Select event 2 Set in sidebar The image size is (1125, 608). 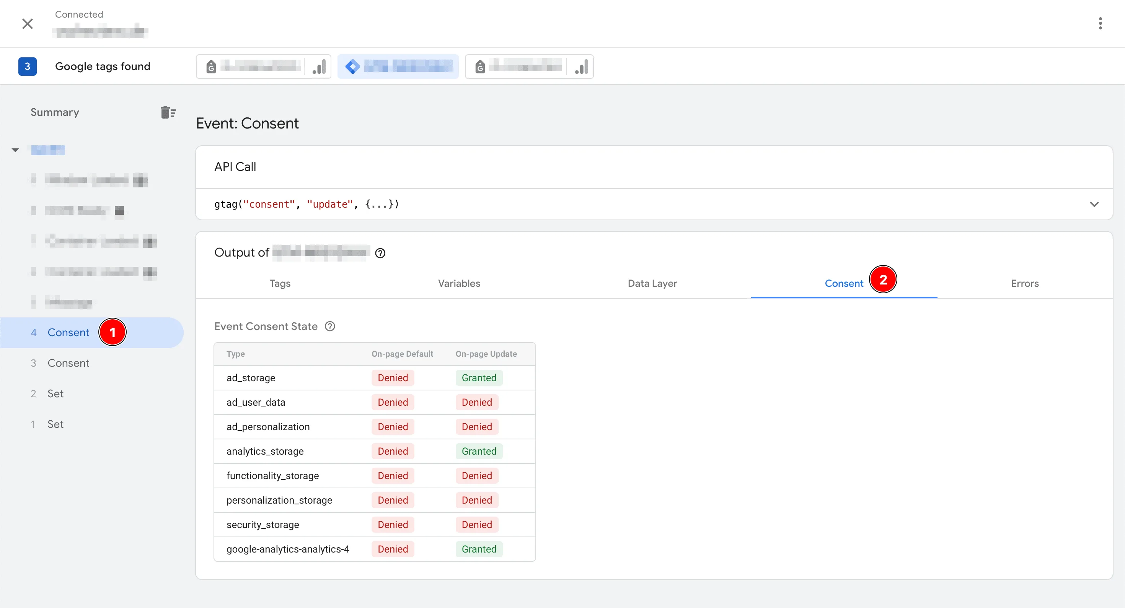tap(55, 394)
